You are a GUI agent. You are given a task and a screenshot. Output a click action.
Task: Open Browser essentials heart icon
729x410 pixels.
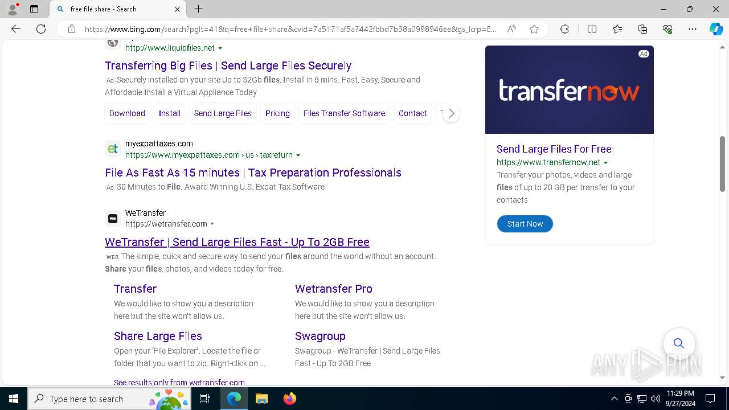click(x=667, y=29)
